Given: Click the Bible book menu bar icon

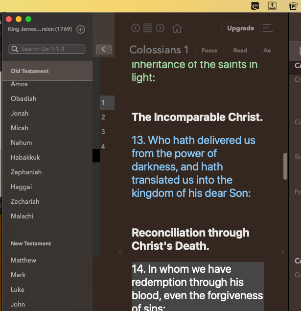Looking at the screenshot, I should click(x=272, y=6).
